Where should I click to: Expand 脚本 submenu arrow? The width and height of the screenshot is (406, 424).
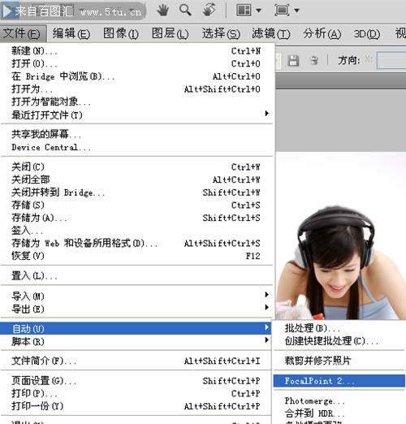266,340
